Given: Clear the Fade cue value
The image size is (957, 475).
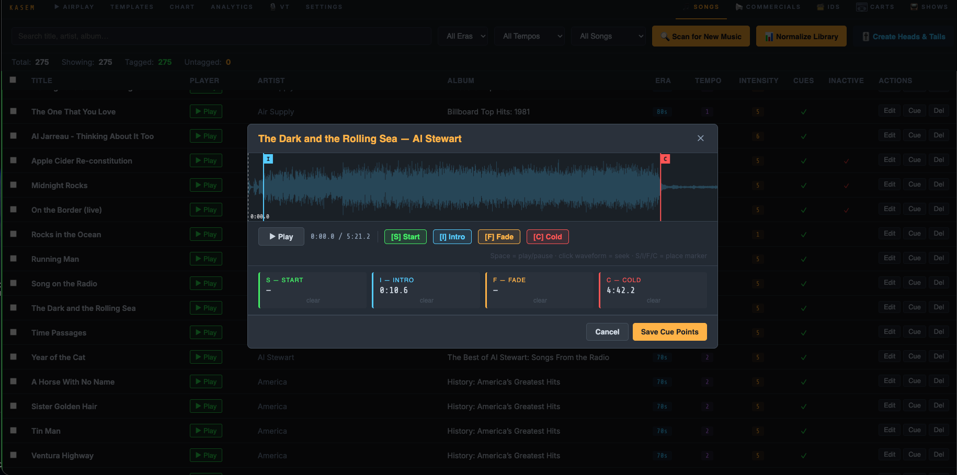Looking at the screenshot, I should (x=540, y=300).
